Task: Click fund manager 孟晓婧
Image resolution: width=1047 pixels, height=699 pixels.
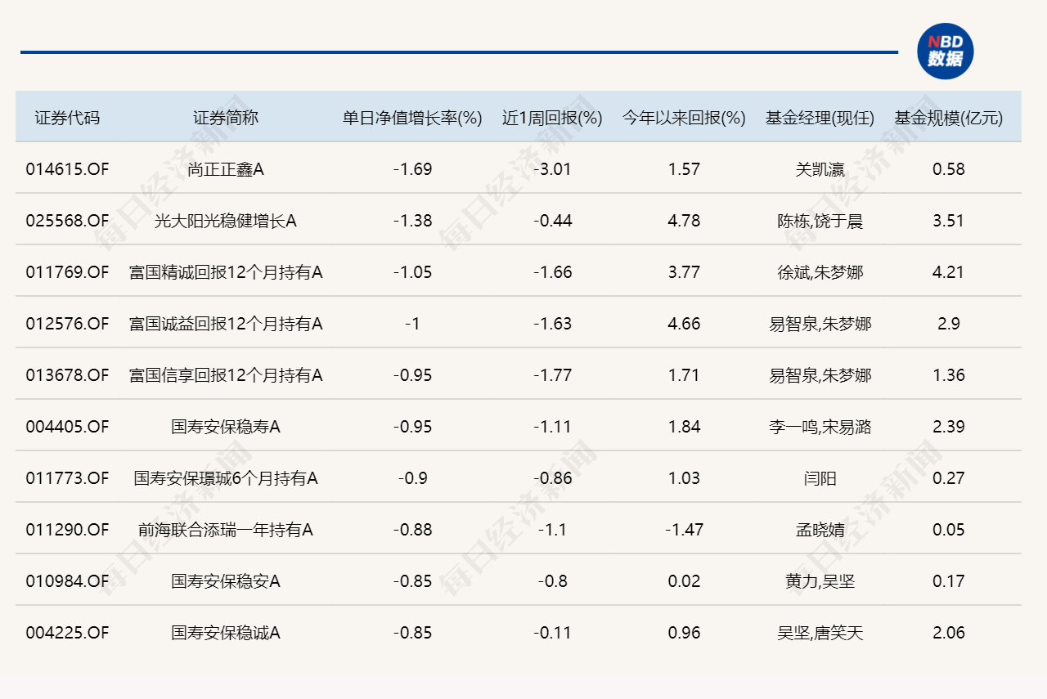Action: pyautogui.click(x=820, y=530)
